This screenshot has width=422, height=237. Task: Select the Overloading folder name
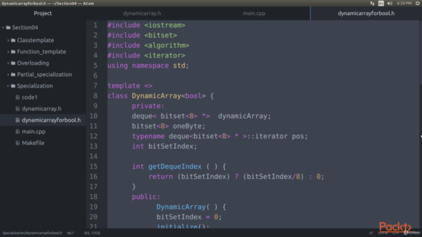[33, 63]
